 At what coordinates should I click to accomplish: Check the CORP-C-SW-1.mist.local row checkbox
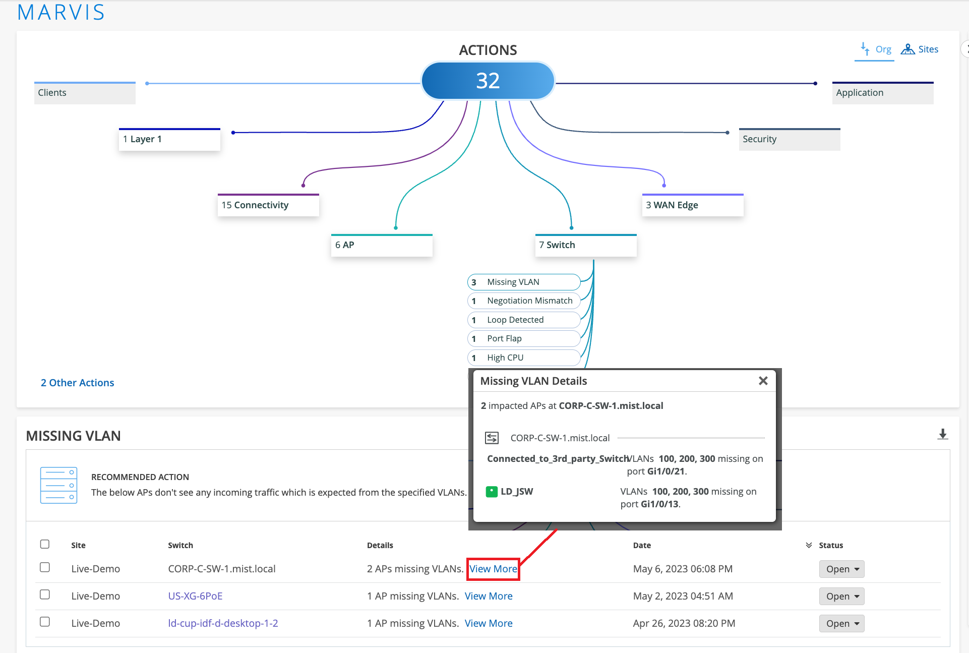pos(45,567)
